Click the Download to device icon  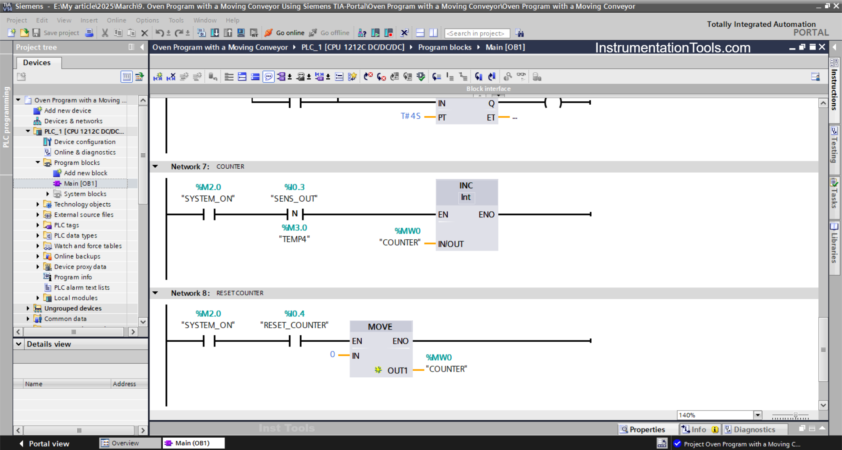(x=214, y=32)
